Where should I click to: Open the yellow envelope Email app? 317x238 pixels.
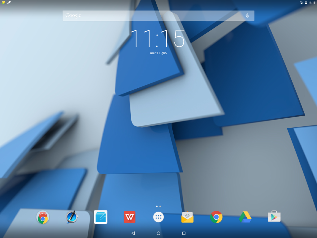pyautogui.click(x=187, y=217)
